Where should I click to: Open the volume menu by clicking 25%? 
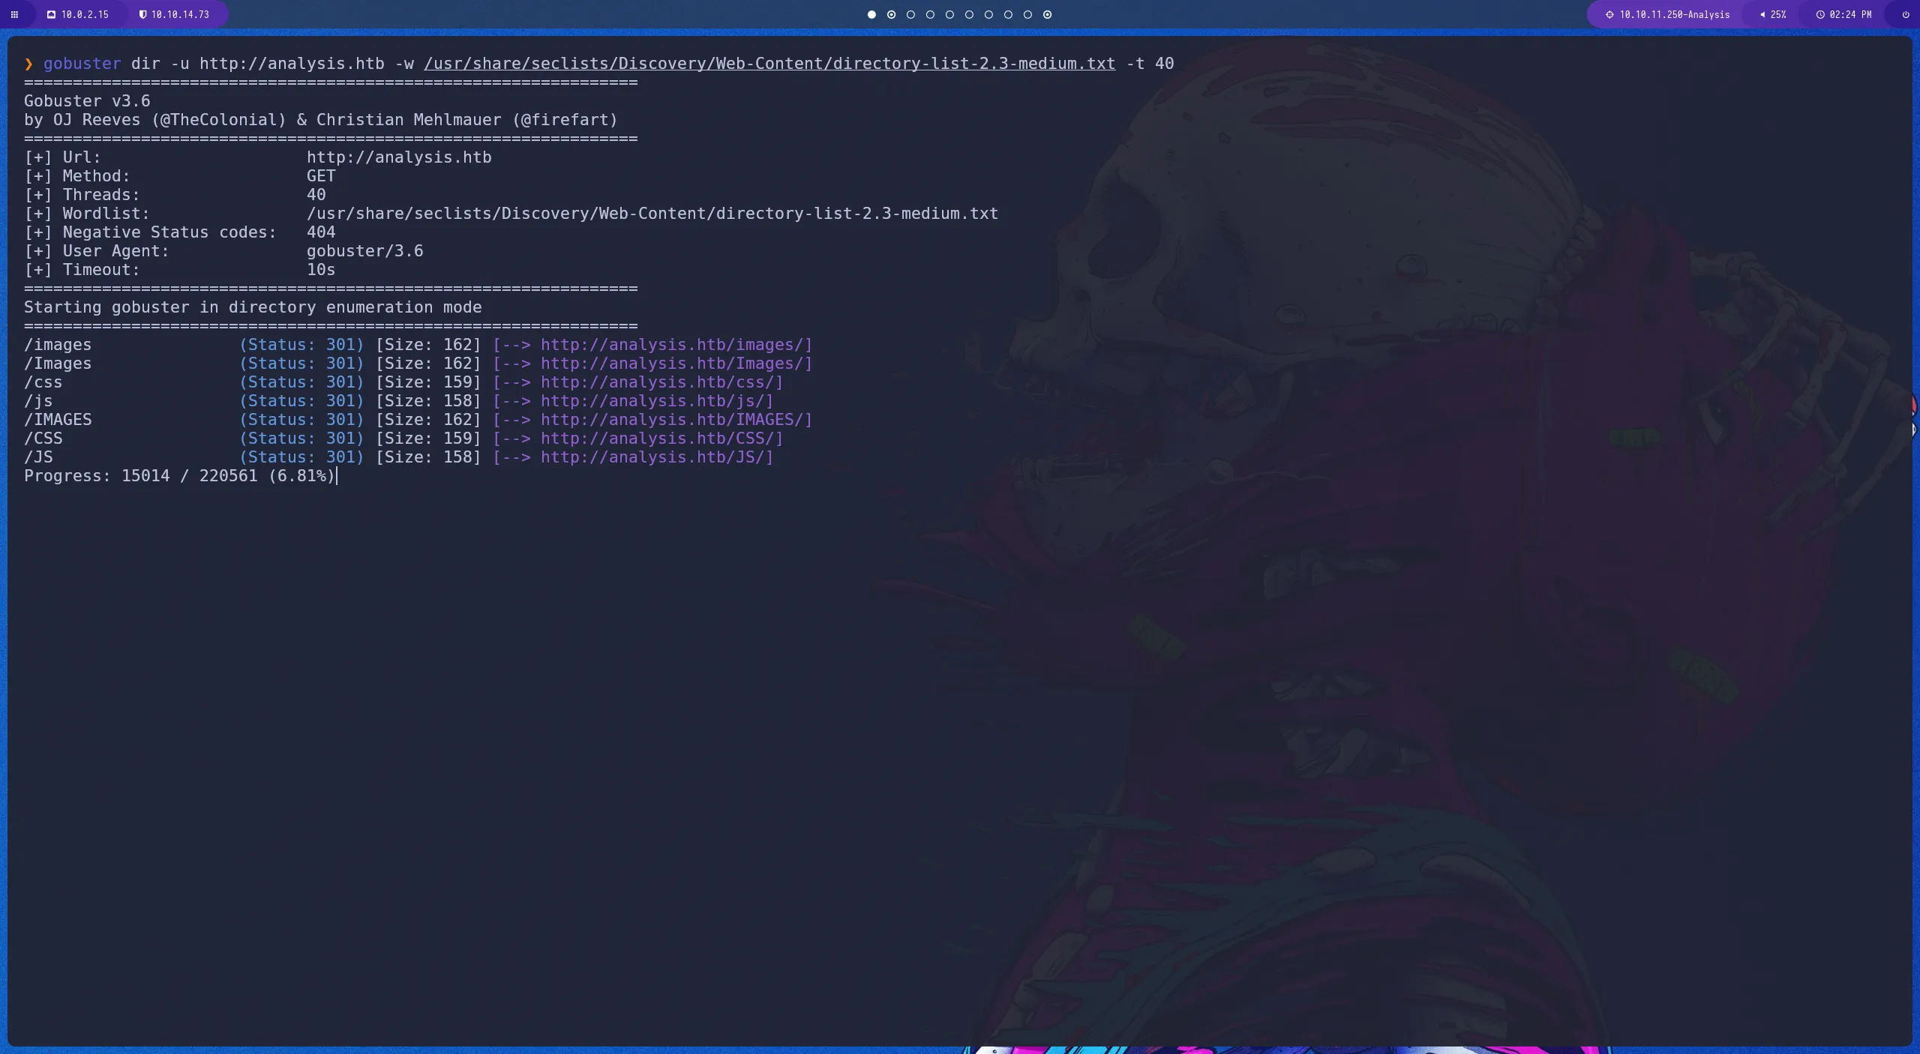pos(1774,14)
